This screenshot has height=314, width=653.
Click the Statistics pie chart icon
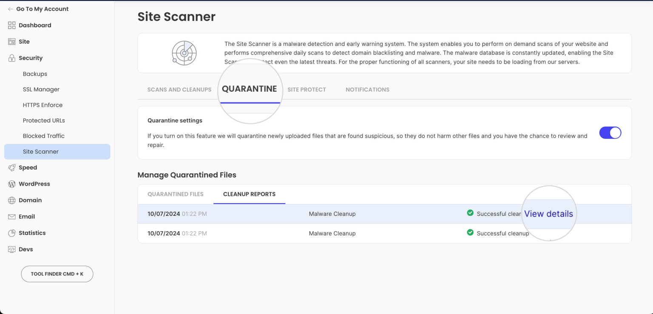point(12,233)
